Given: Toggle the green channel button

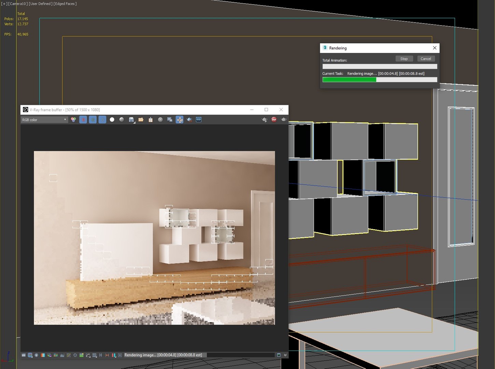Looking at the screenshot, I should point(93,120).
